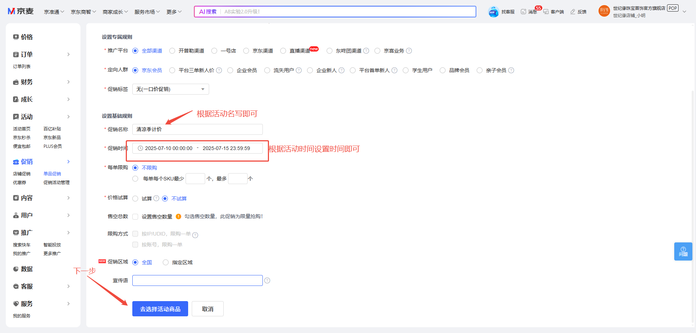696x333 pixels.
Task: Click the help icon beside 宣传语 field
Action: 267,280
